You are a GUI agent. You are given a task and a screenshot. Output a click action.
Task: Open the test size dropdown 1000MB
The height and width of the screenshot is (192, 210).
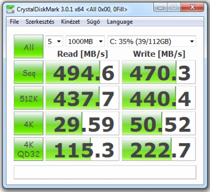85,42
